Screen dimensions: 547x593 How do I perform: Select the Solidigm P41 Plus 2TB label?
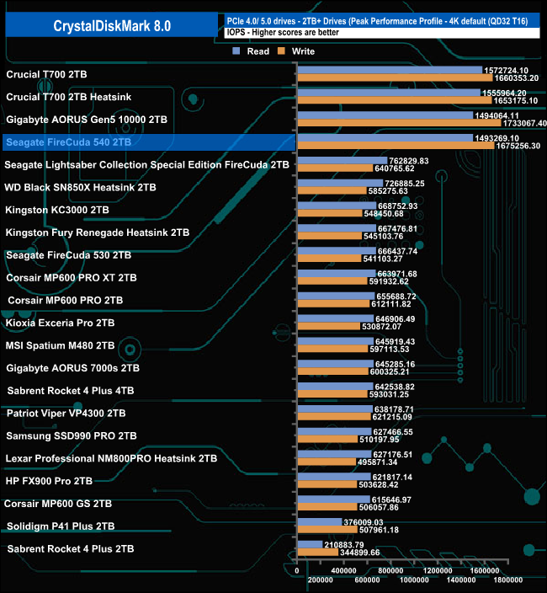pyautogui.click(x=61, y=526)
